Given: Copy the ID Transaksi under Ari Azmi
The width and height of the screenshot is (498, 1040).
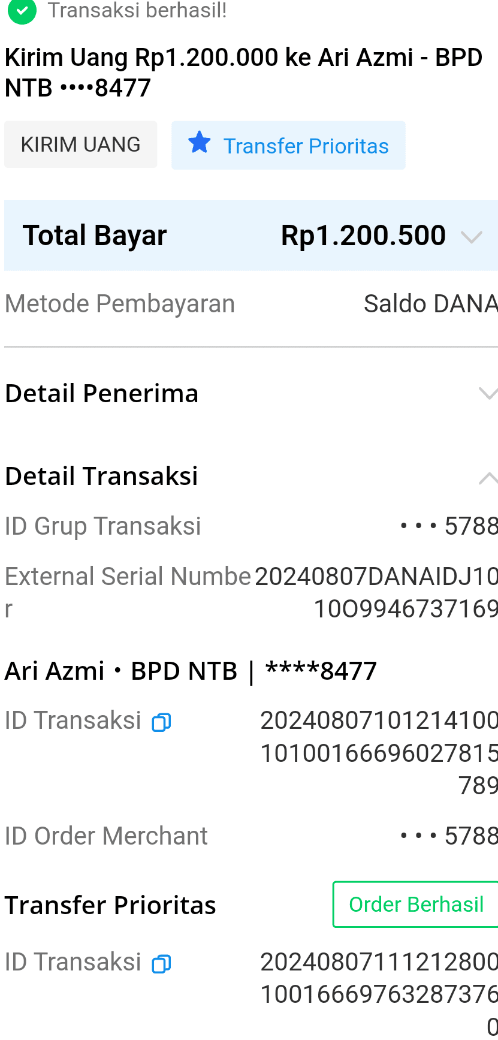Looking at the screenshot, I should click(x=161, y=722).
